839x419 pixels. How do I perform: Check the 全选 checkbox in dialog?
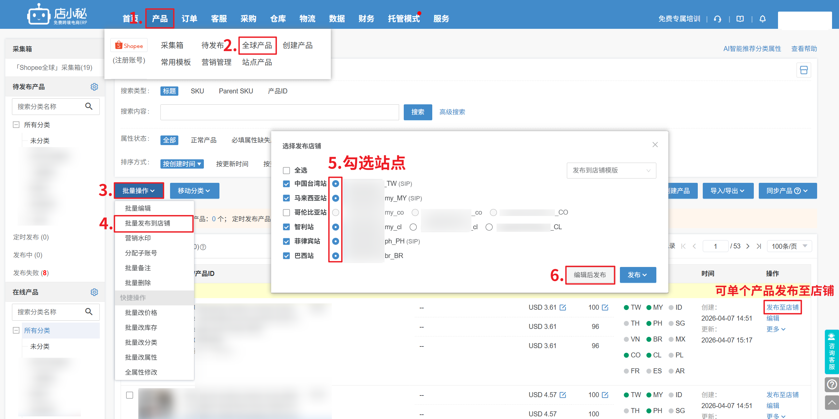pyautogui.click(x=286, y=171)
